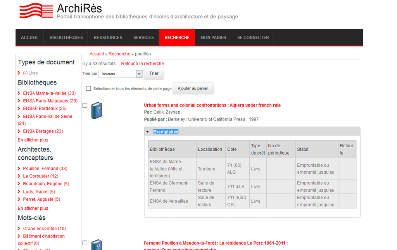The width and height of the screenshot is (397, 250).
Task: Filter by Beaudouin, Eugène (5)
Action: point(46,184)
